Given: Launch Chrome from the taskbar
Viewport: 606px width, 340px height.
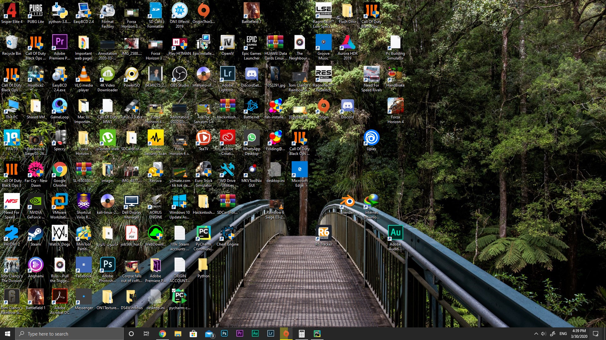Looking at the screenshot, I should [x=162, y=334].
